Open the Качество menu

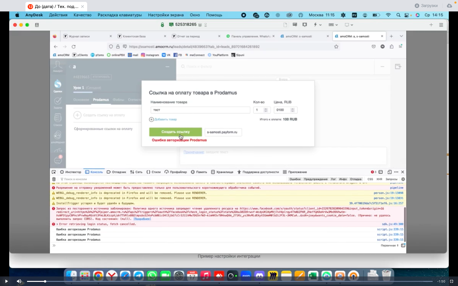point(82,15)
